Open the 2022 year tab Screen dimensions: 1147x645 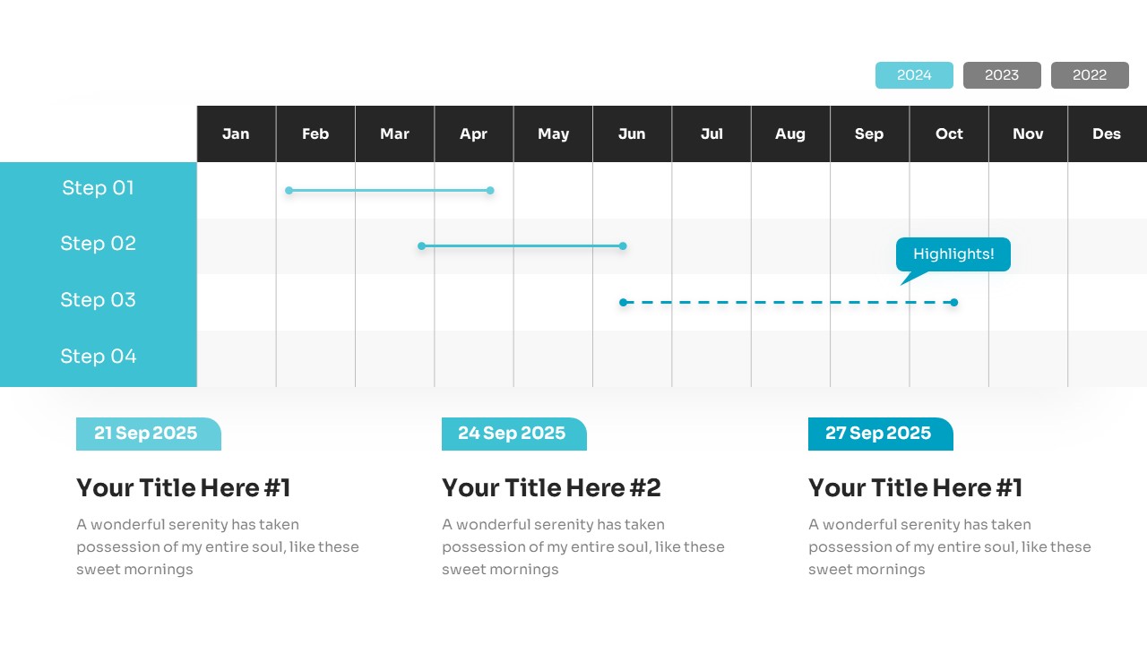(x=1090, y=75)
